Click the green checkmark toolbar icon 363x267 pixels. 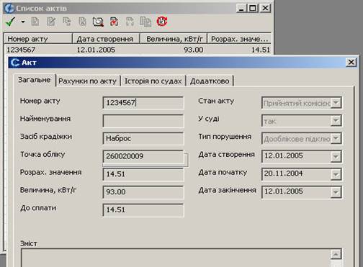tap(10, 22)
